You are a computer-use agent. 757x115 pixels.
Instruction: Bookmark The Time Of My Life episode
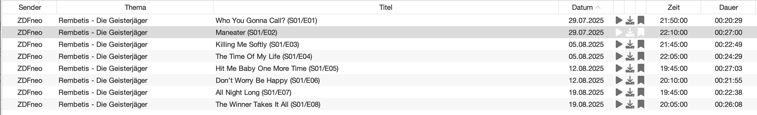click(x=641, y=56)
